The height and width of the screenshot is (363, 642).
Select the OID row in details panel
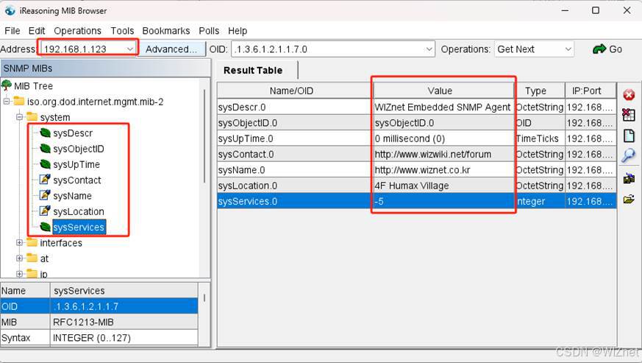(99, 306)
